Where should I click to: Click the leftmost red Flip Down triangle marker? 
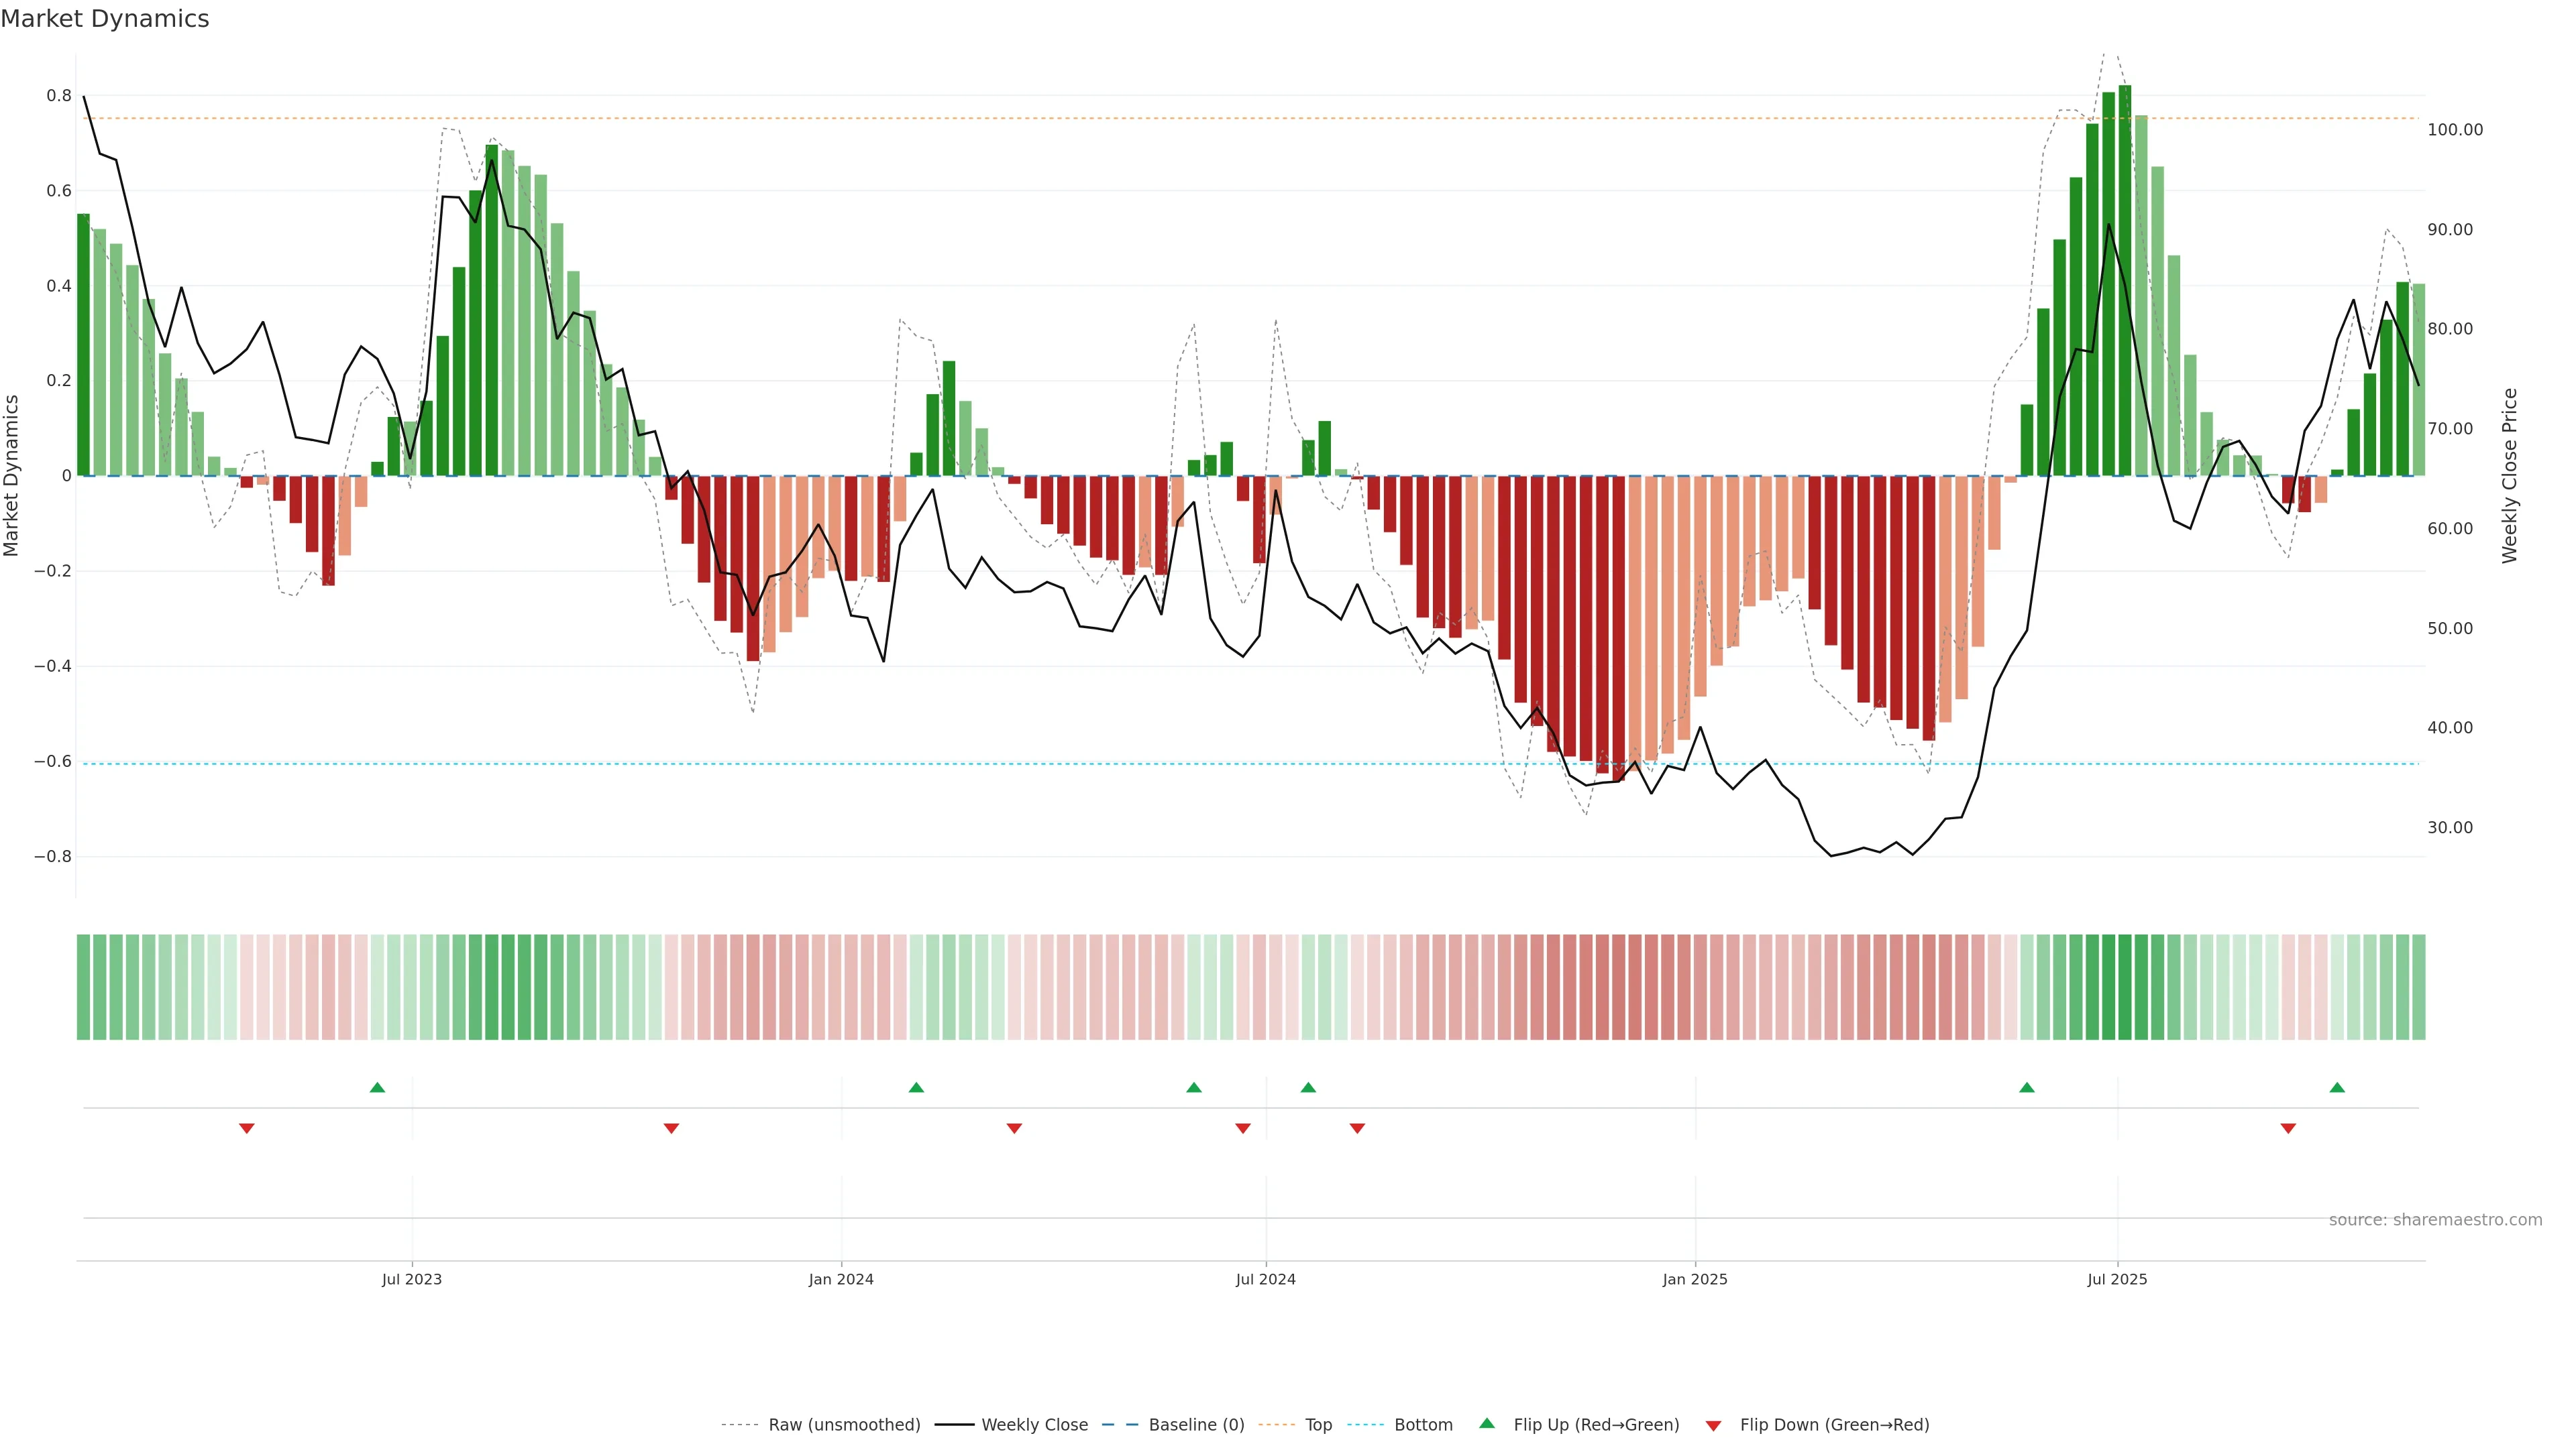click(x=247, y=1128)
